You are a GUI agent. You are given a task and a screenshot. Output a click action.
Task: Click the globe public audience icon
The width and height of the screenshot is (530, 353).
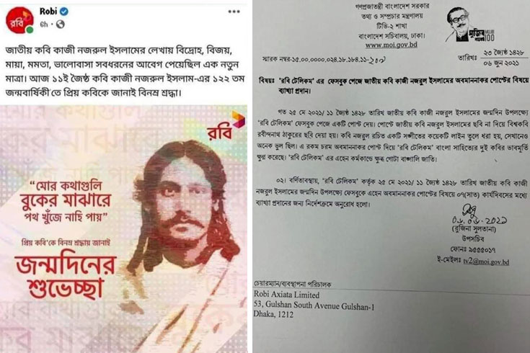click(x=60, y=24)
